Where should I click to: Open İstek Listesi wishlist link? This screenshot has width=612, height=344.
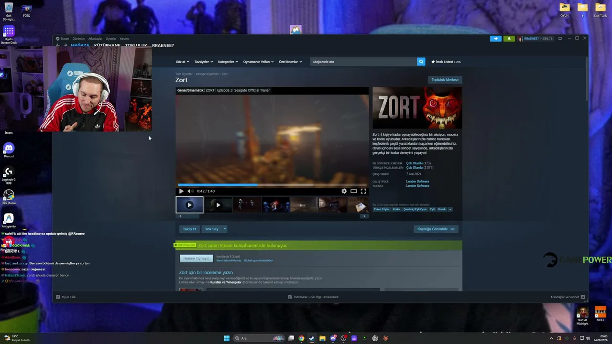(446, 62)
